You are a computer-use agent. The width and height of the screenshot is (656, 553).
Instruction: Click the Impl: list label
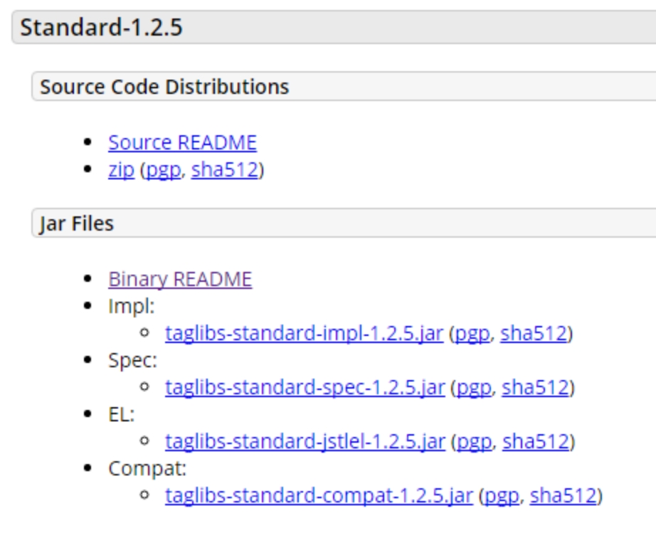coord(132,307)
